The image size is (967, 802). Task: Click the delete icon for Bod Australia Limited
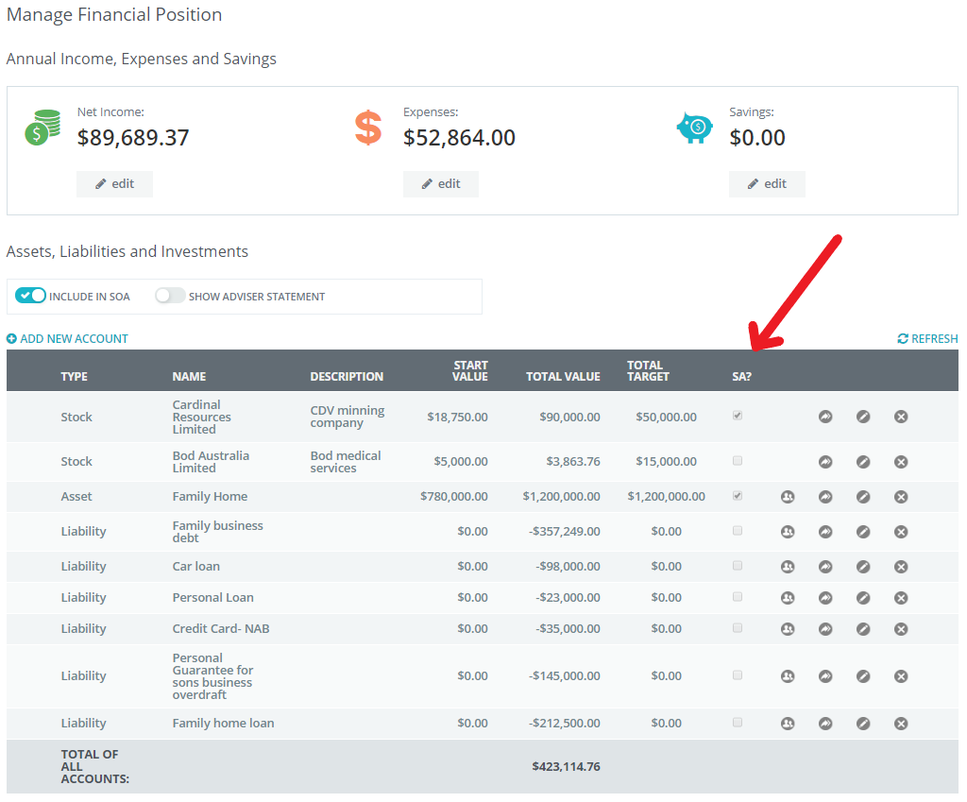900,462
